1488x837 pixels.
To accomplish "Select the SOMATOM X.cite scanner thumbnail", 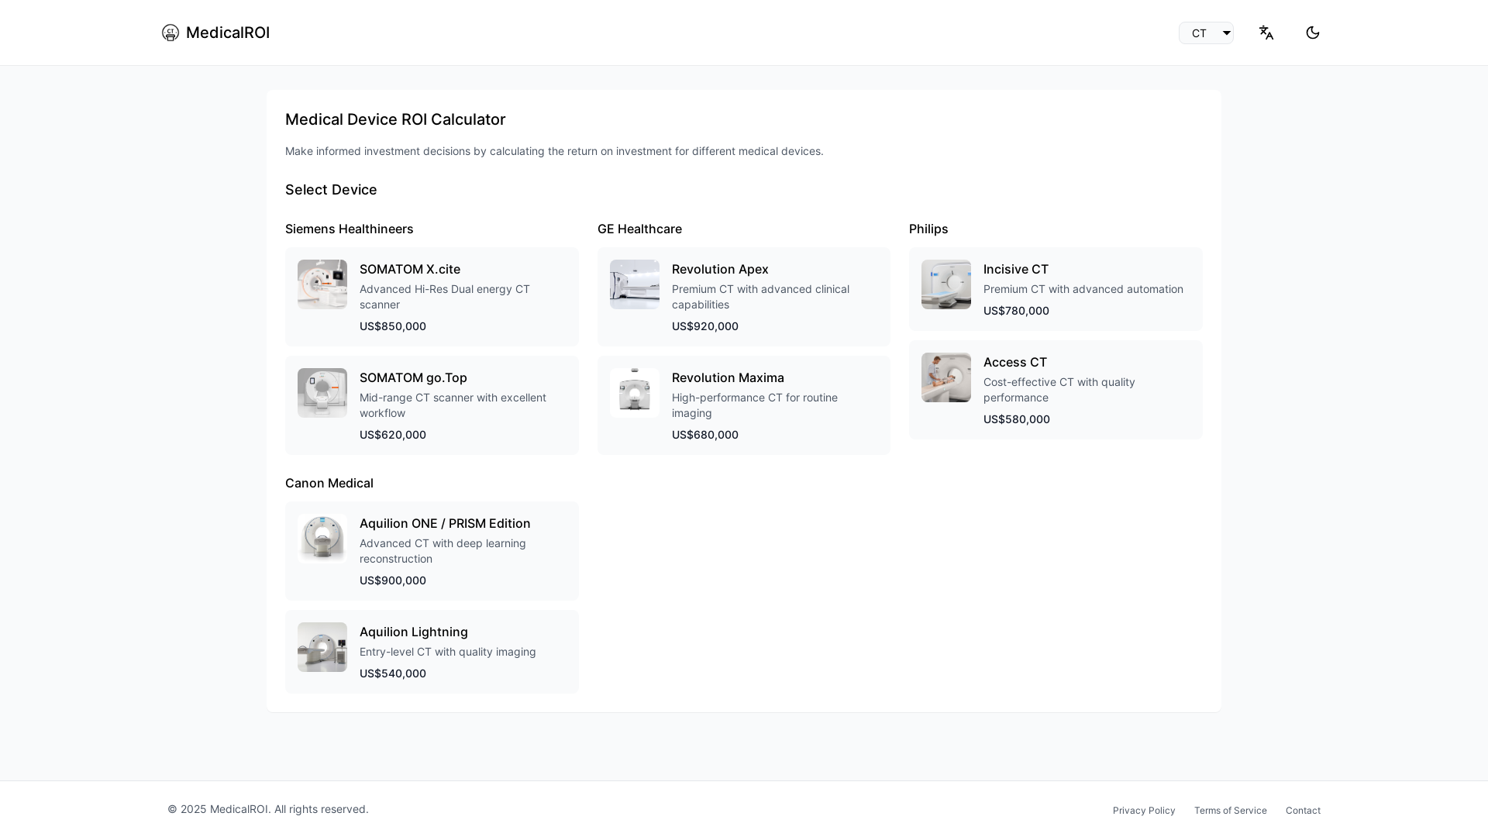I will pyautogui.click(x=322, y=284).
